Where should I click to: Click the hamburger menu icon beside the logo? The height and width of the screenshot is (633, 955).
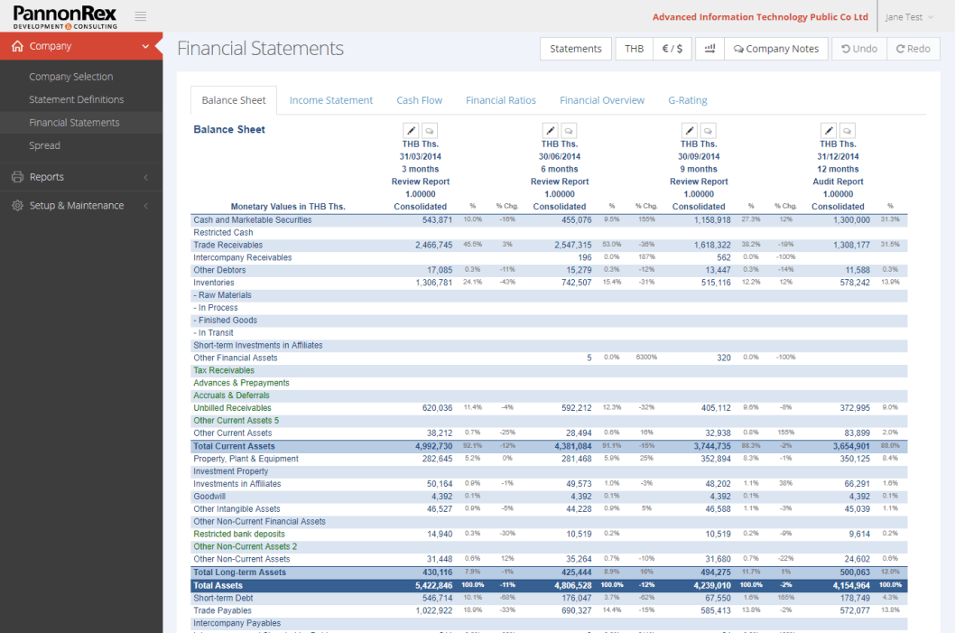140,16
